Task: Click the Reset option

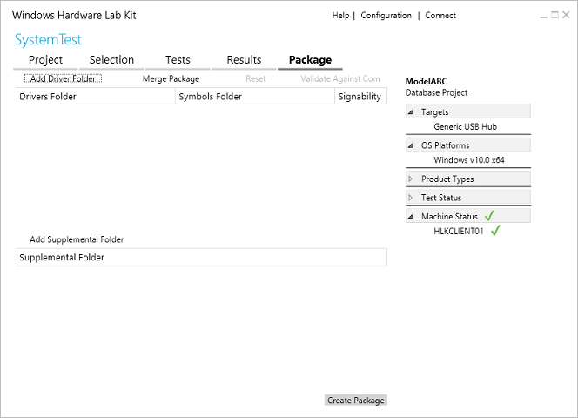Action: click(256, 78)
